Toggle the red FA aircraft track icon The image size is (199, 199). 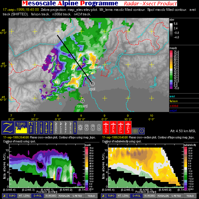tap(113, 128)
